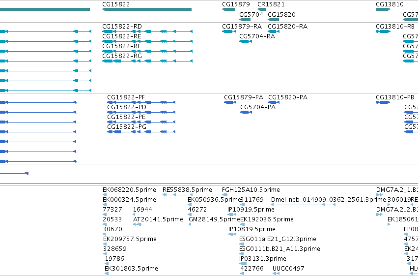This screenshot has width=418, height=276.
Task: Open the CG15820 gene label
Action: pos(281,14)
